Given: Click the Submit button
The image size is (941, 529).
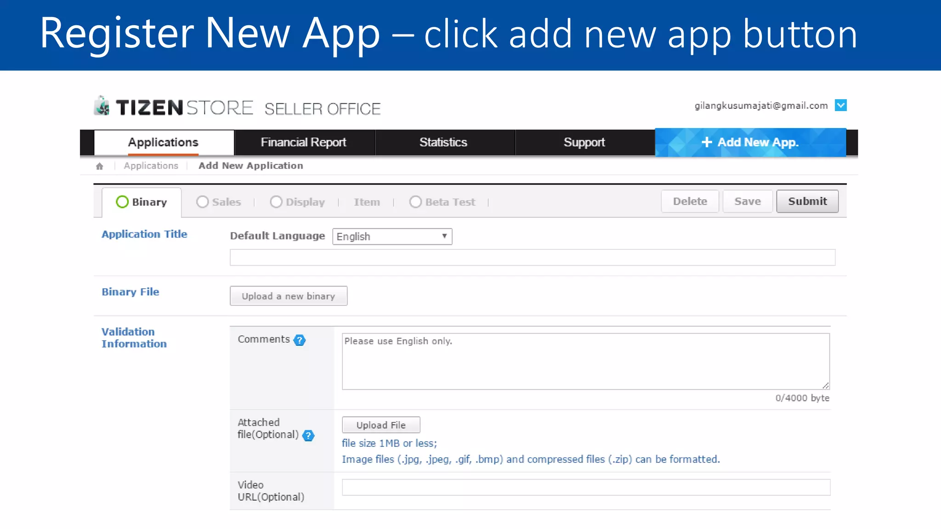Looking at the screenshot, I should [x=807, y=202].
